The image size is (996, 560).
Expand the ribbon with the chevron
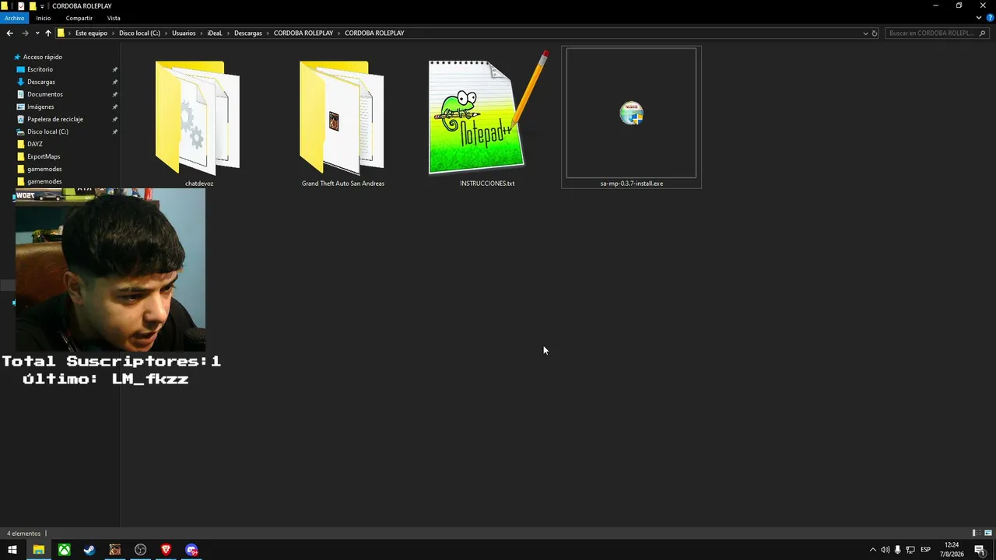click(979, 18)
